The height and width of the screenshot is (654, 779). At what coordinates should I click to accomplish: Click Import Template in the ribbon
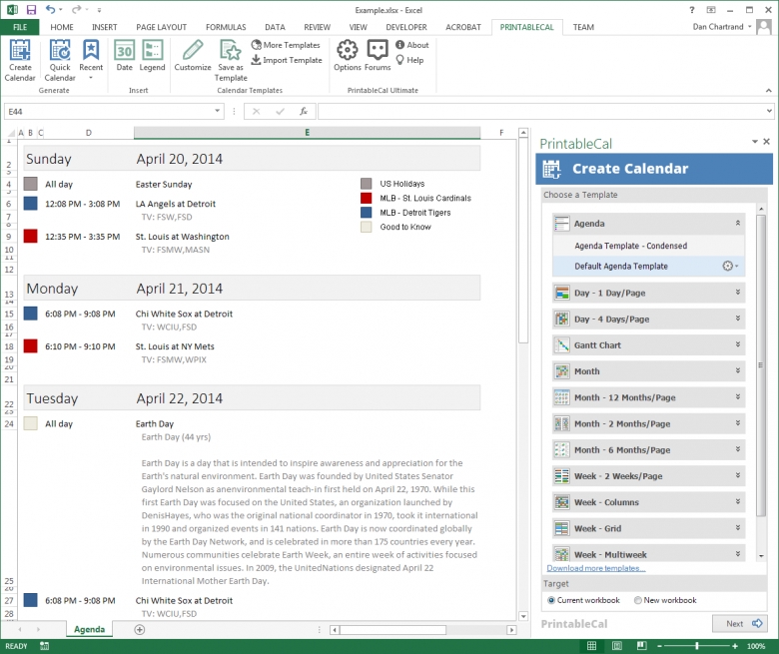pyautogui.click(x=287, y=60)
